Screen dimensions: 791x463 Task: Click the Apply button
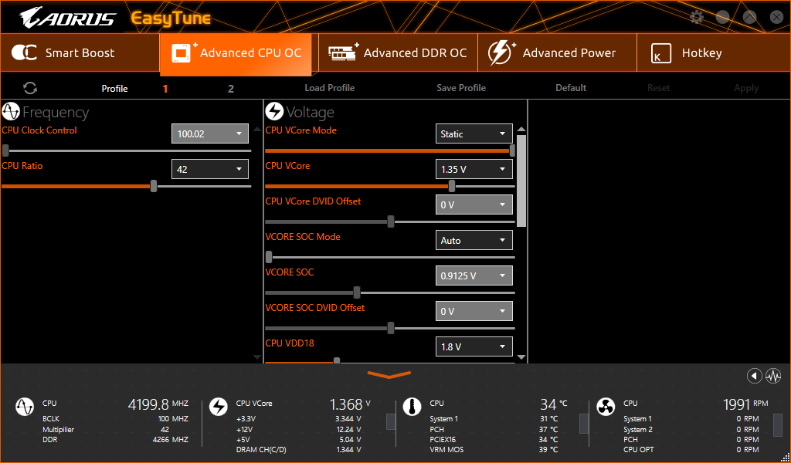746,88
